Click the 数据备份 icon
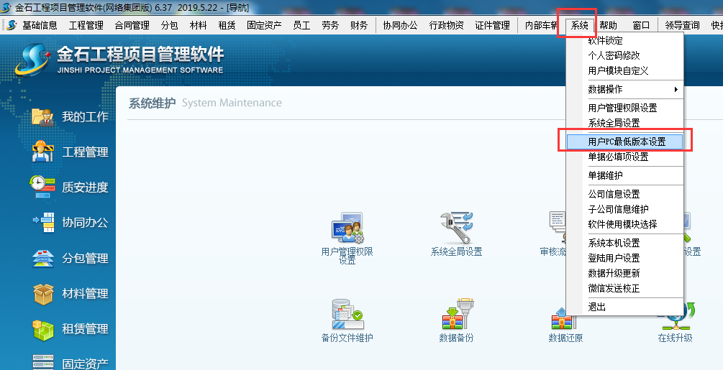Image resolution: width=723 pixels, height=370 pixels. [x=456, y=314]
